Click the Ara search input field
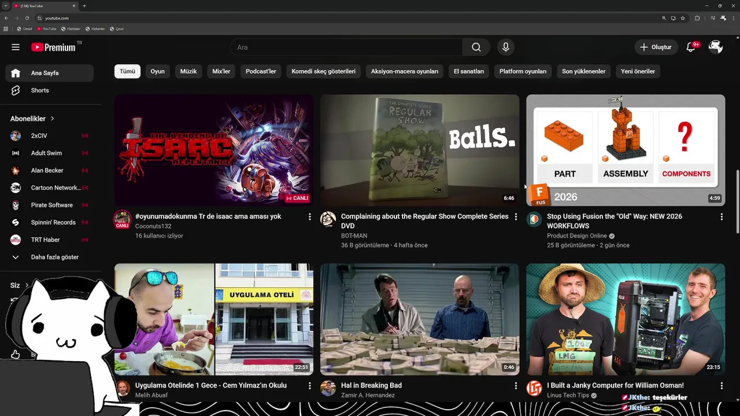Viewport: 740px width, 416px height. click(346, 47)
